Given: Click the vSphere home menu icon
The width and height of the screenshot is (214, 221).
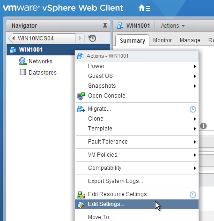Looking at the screenshot, I should point(144,8).
